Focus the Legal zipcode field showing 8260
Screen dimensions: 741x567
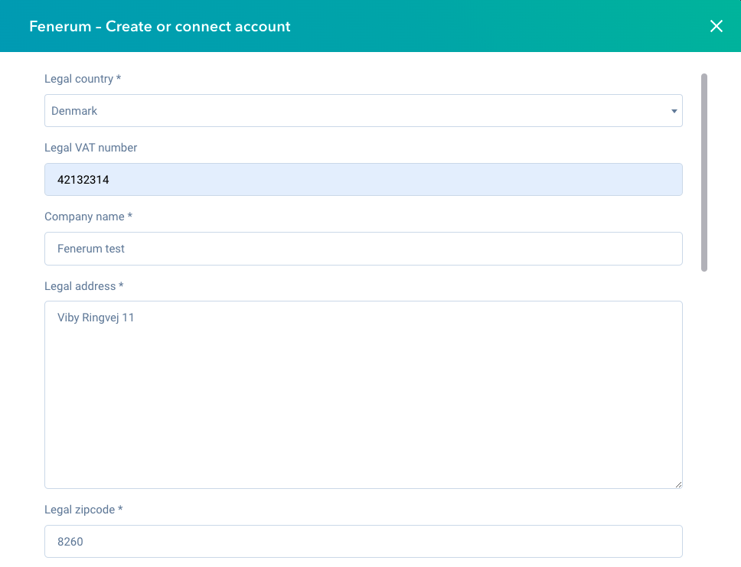pos(364,542)
